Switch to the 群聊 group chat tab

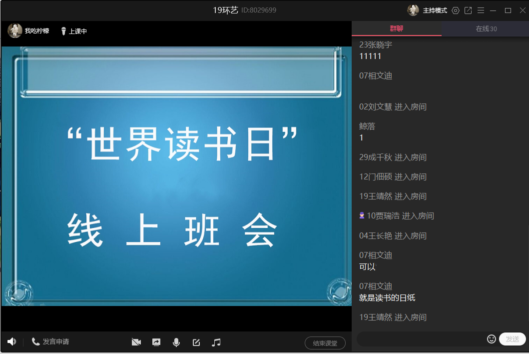pyautogui.click(x=396, y=29)
